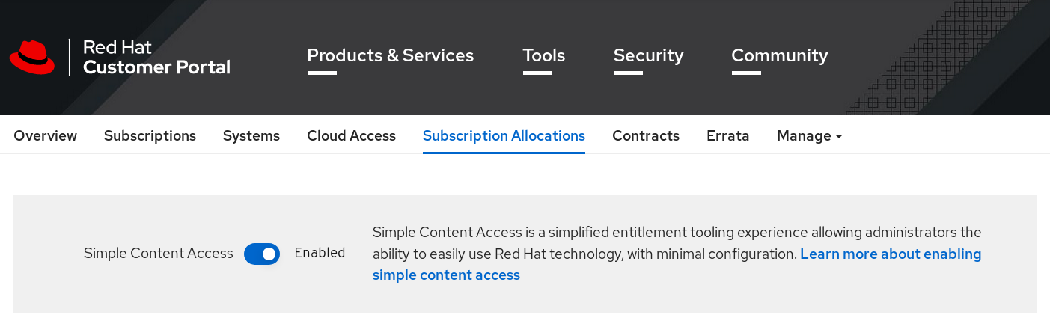Switch to the Errata tab
Viewport: 1050px width, 327px height.
tap(728, 135)
